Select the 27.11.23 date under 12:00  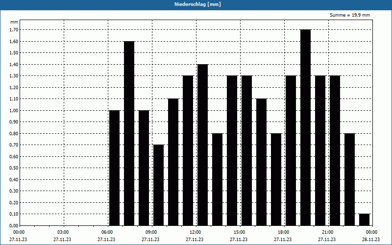(195, 239)
